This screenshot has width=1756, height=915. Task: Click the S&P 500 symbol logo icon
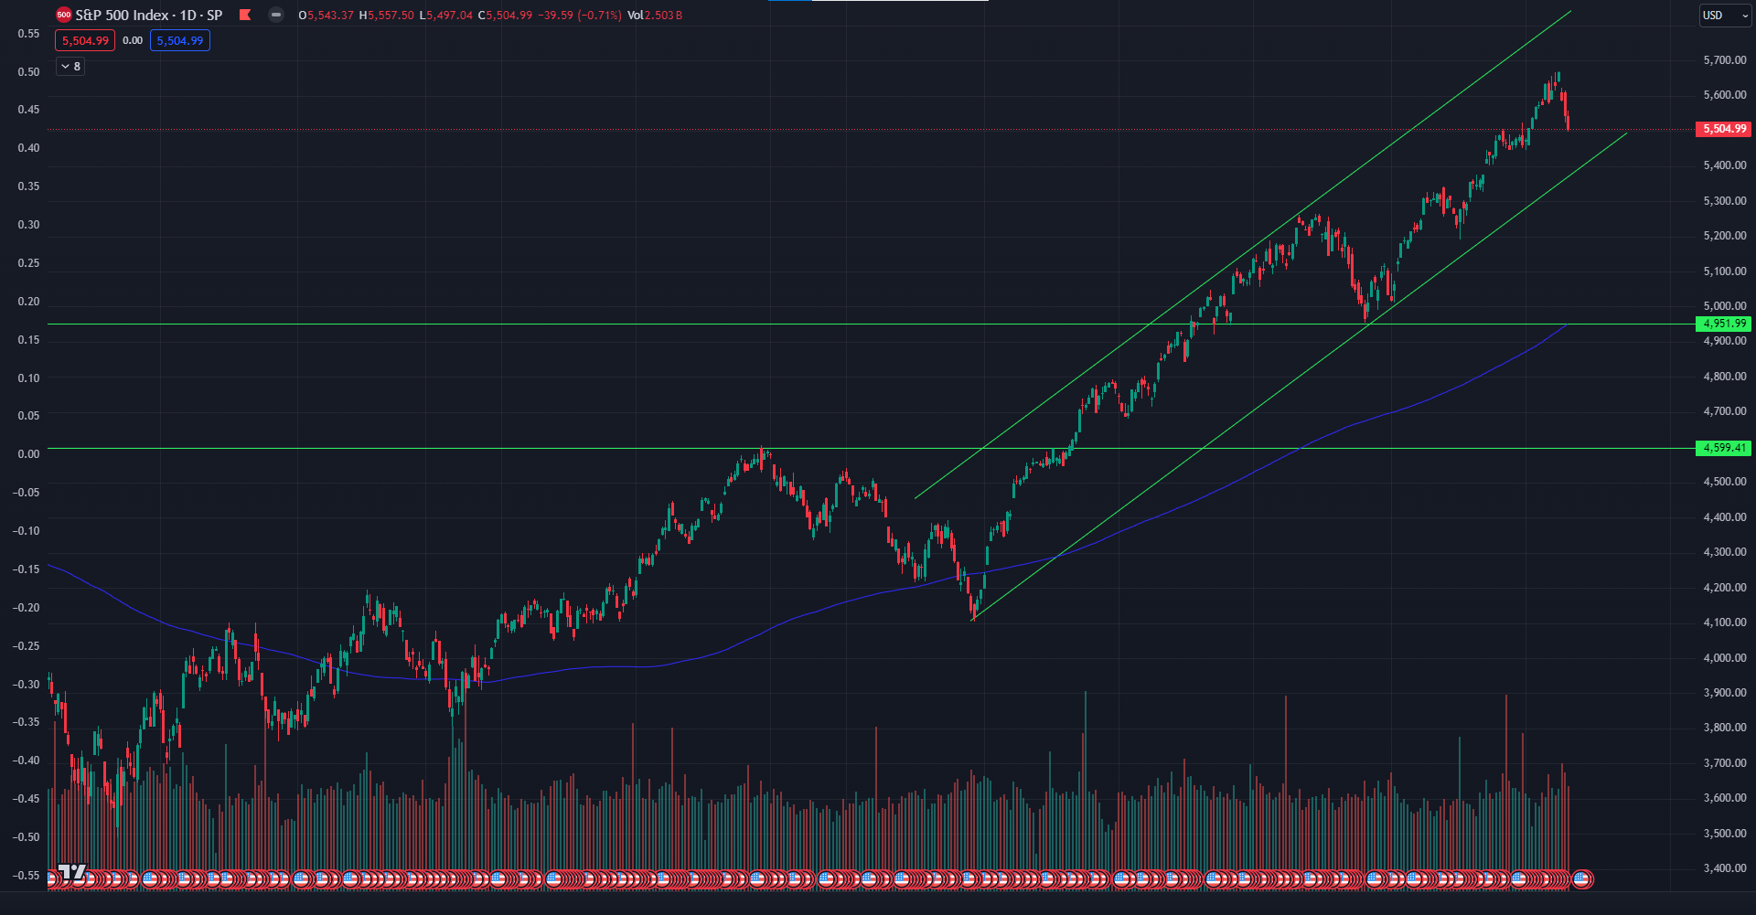point(63,15)
